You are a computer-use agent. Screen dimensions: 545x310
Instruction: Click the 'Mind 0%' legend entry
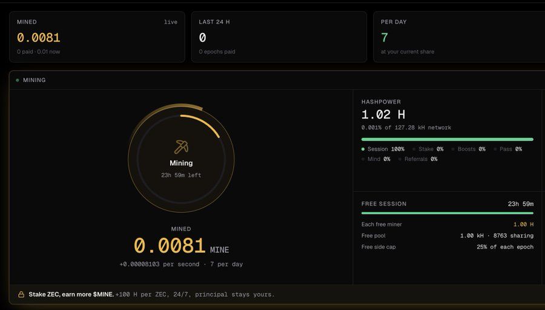pyautogui.click(x=375, y=159)
